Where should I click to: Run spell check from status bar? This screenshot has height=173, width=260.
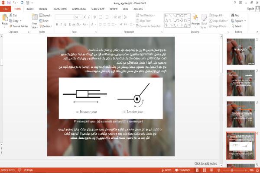click(20, 170)
